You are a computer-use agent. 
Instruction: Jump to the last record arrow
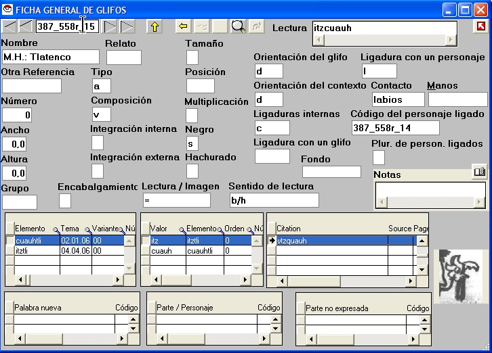point(127,27)
